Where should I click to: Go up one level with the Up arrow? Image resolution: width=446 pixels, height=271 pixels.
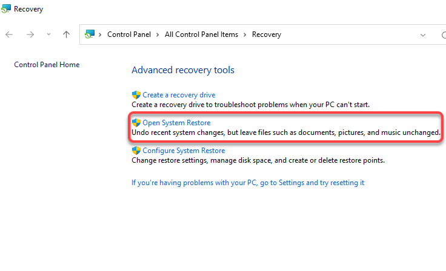tap(67, 34)
